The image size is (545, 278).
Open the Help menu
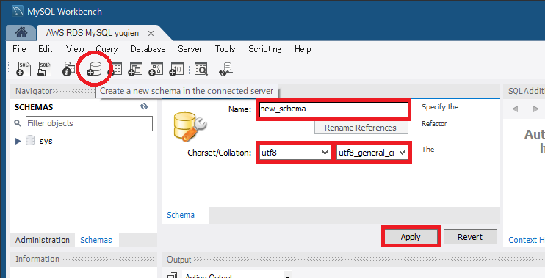[x=303, y=49]
